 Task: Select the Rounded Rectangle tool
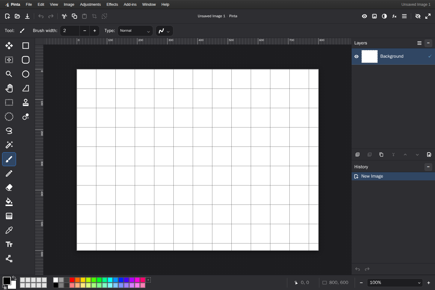(26, 60)
